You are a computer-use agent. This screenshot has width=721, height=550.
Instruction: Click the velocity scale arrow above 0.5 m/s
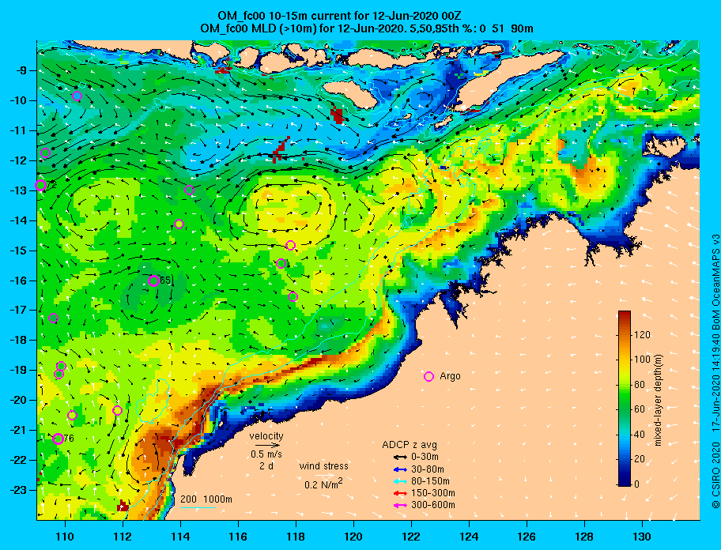point(267,445)
